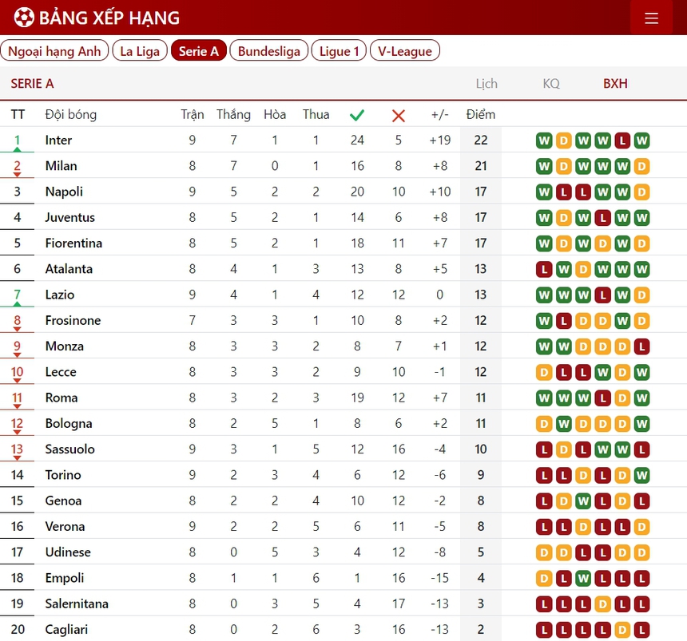The image size is (687, 641).
Task: Open the Bundesliga standings tab
Action: pyautogui.click(x=269, y=51)
